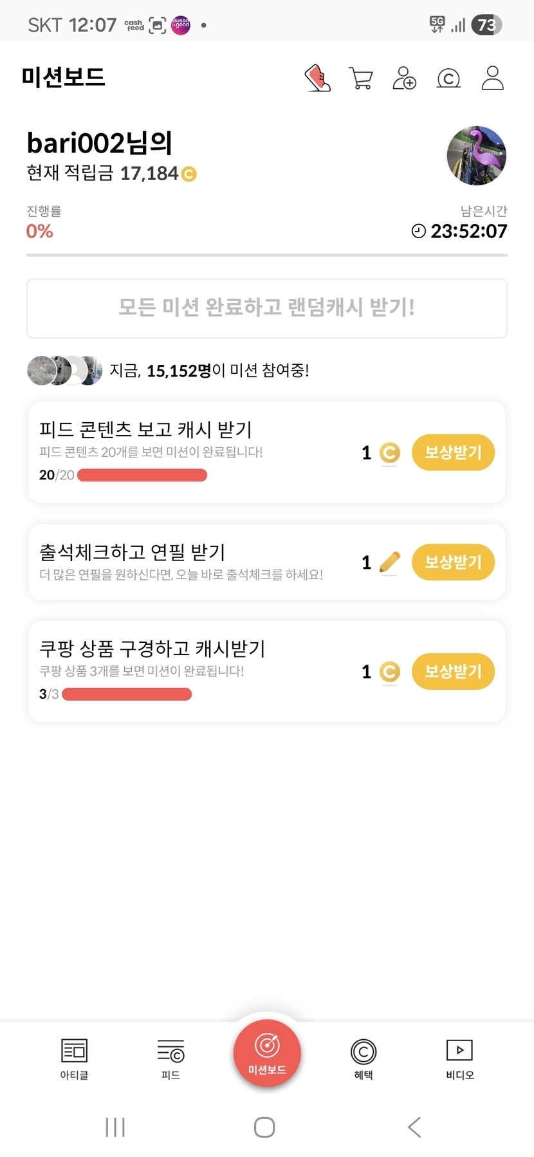The width and height of the screenshot is (534, 1157).
Task: Select the center 미션보드 tab button
Action: point(267,1053)
